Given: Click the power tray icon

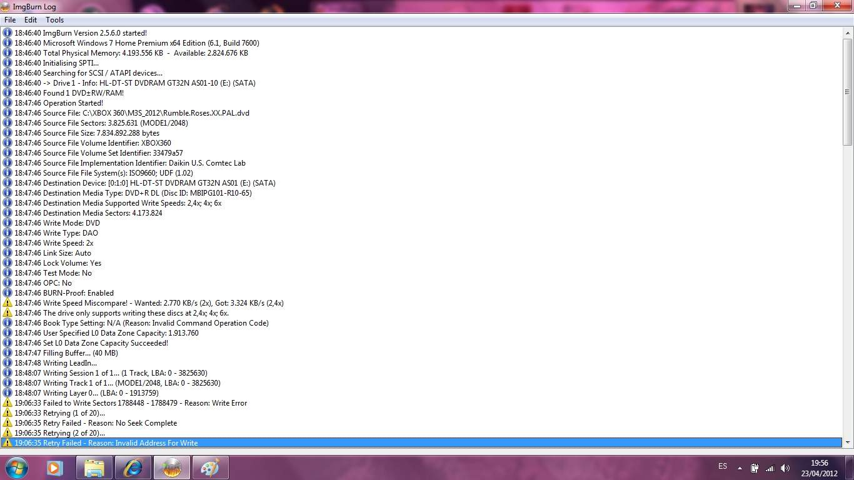Looking at the screenshot, I should [x=755, y=468].
